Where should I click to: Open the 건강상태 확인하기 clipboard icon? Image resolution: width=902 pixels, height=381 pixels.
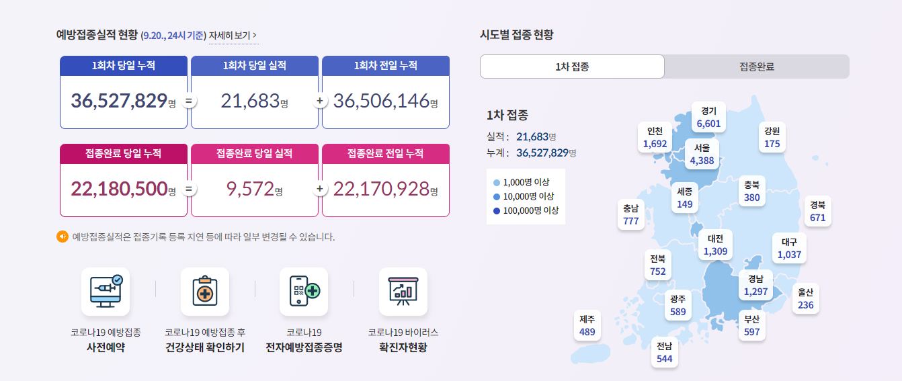204,292
